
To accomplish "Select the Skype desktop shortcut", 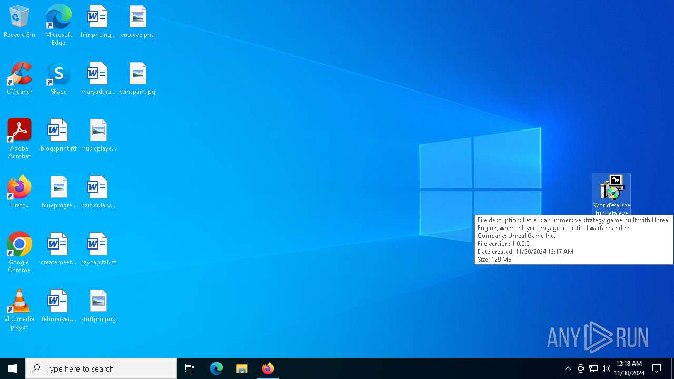I will coord(58,79).
